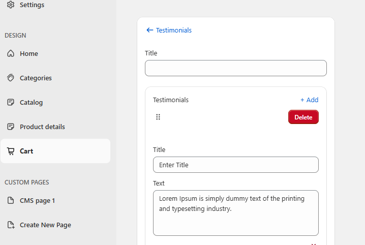This screenshot has width=365, height=245.
Task: Click the Lorem Ipsum text area
Action: pos(236,213)
